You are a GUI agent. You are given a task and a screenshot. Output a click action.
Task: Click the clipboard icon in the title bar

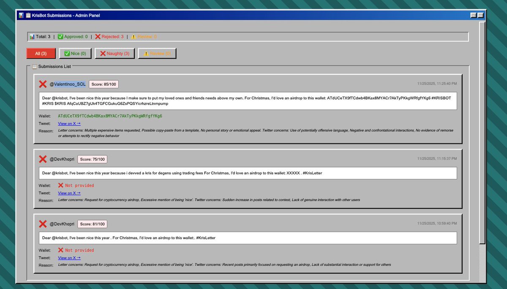pyautogui.click(x=28, y=15)
